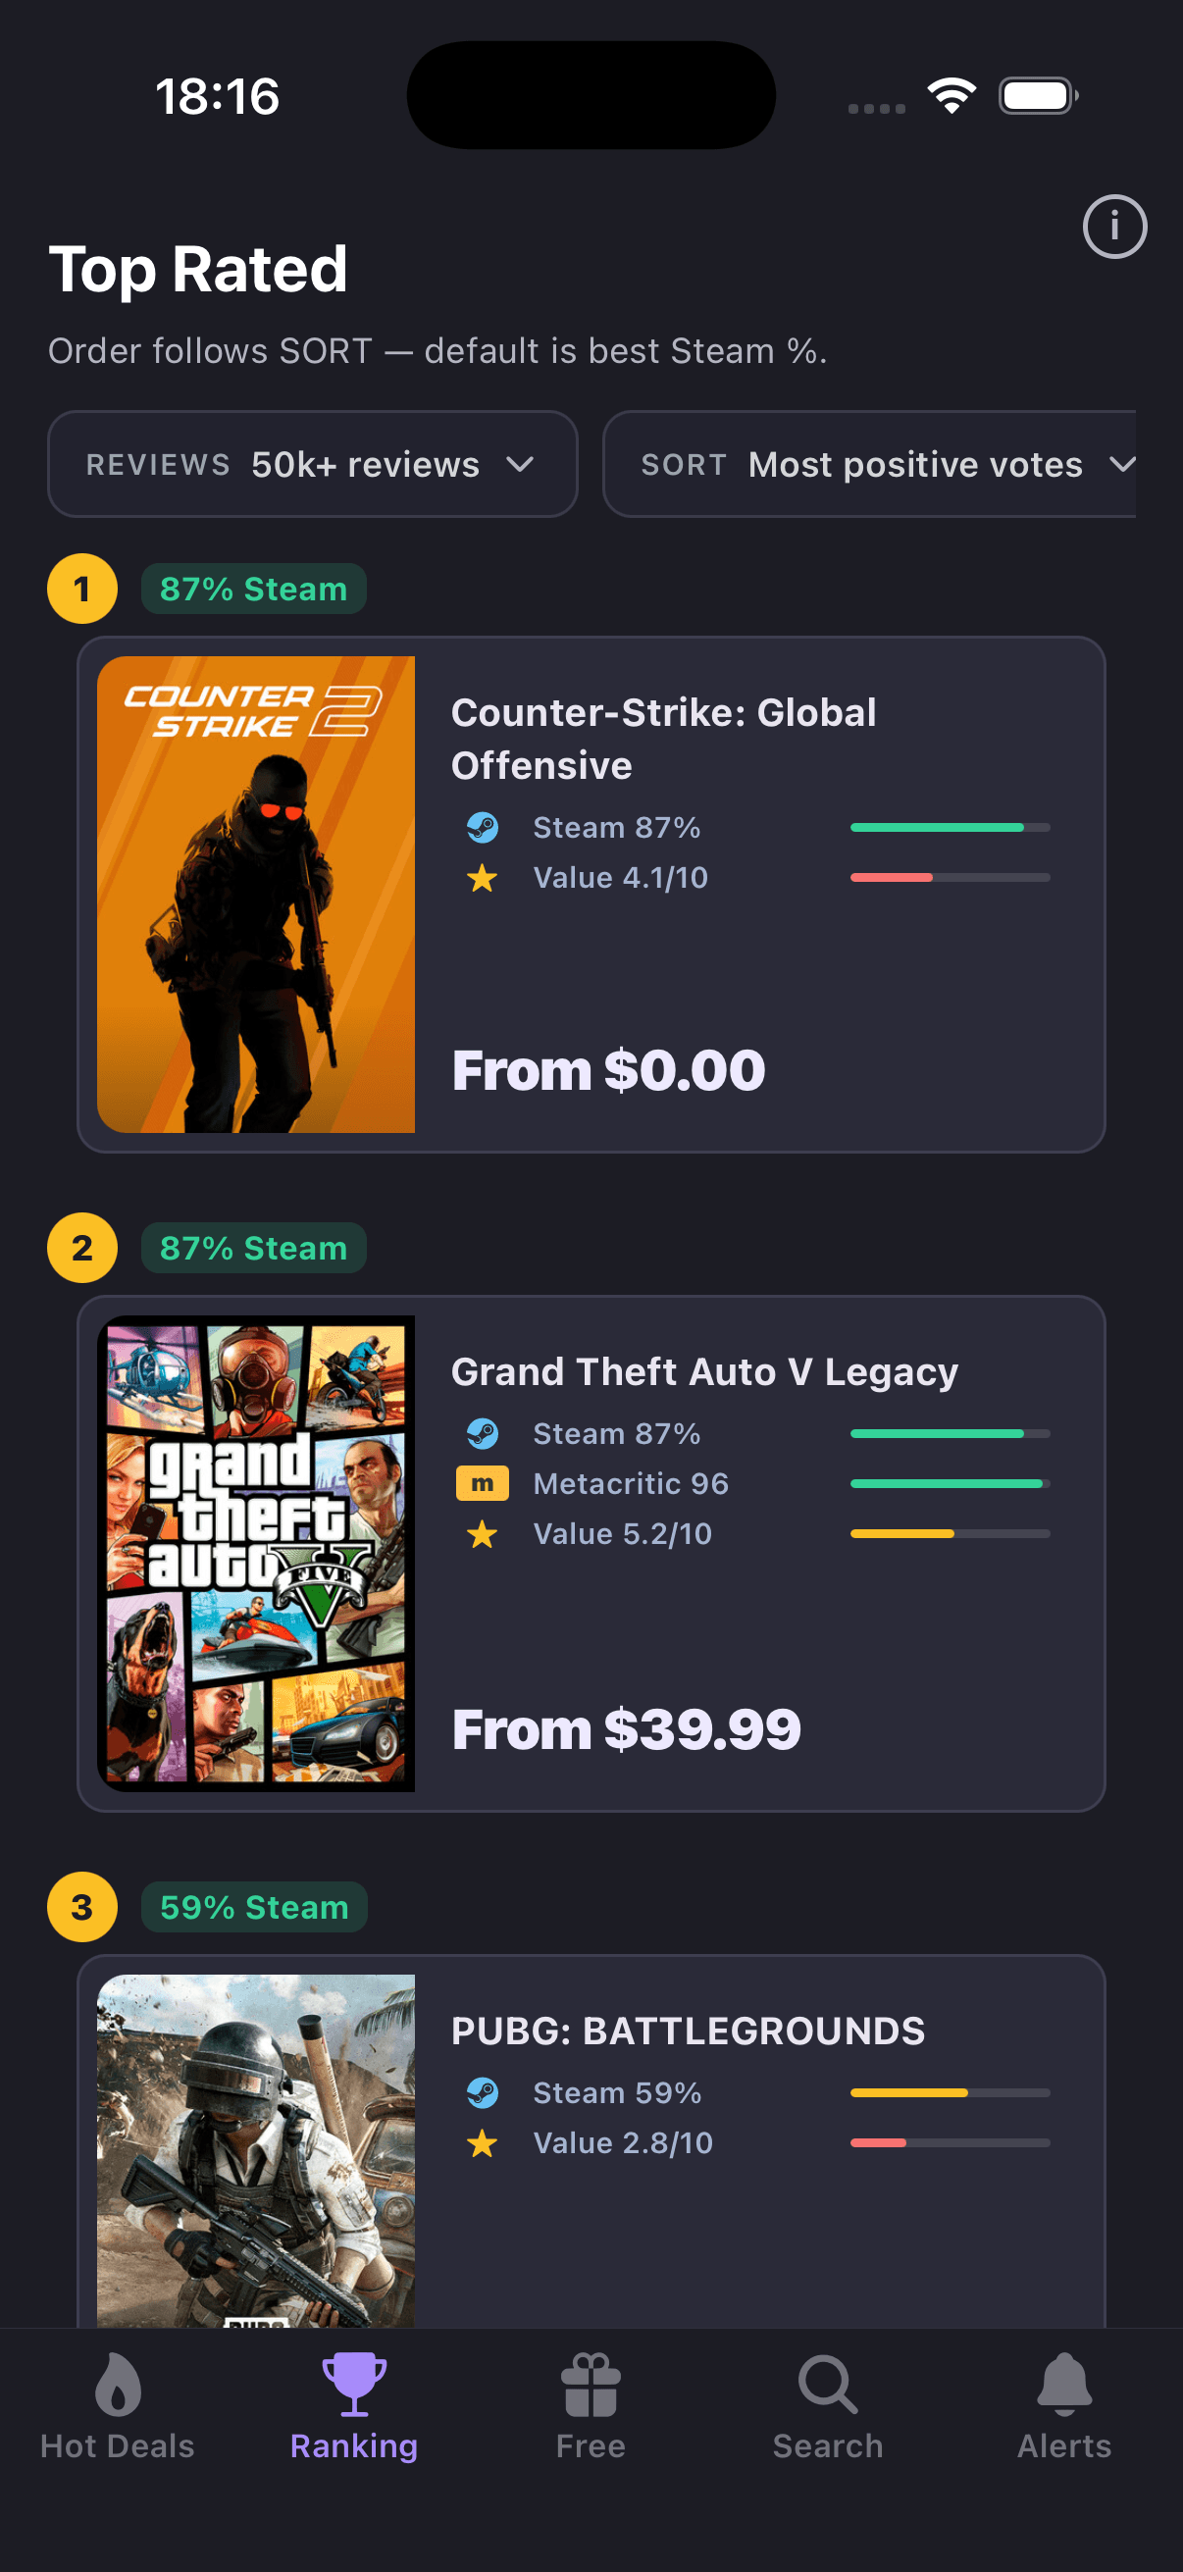
Task: Click the Steam logo beside Counter-Strike's rating
Action: pos(486,827)
